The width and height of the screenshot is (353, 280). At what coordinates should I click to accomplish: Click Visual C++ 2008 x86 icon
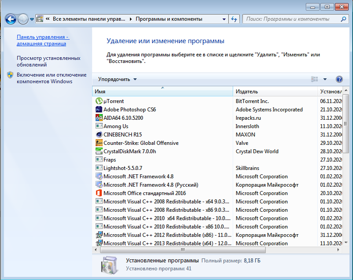(99, 210)
